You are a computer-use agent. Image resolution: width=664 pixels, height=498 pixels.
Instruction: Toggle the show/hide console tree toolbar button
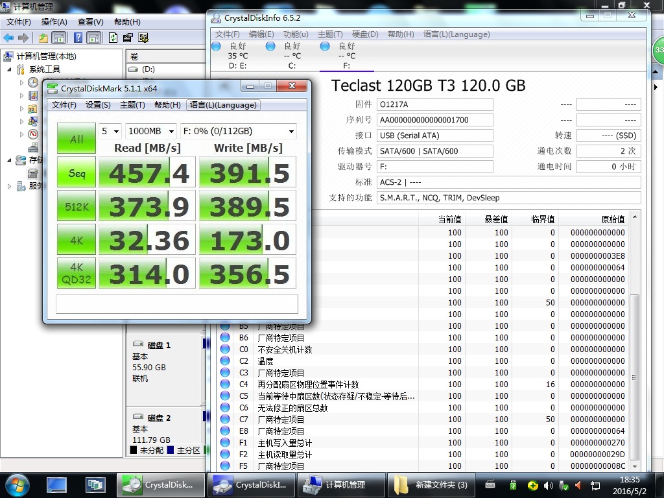59,38
